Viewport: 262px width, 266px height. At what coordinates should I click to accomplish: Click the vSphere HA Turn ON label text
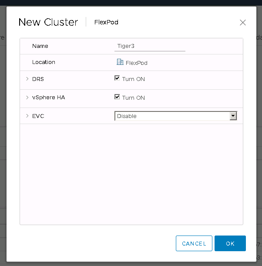(x=134, y=98)
